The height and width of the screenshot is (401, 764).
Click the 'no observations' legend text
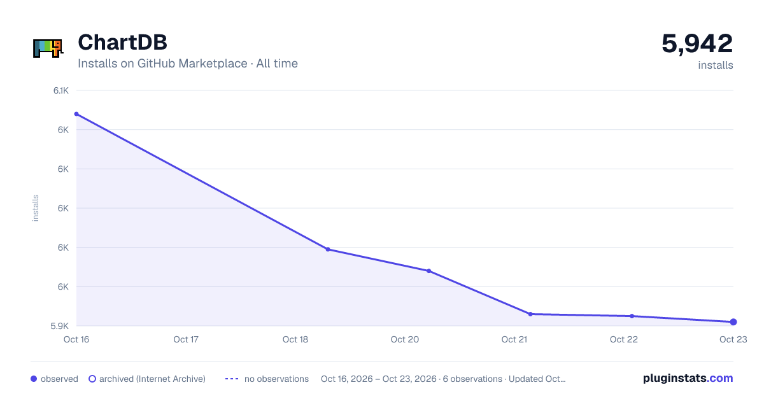point(276,379)
